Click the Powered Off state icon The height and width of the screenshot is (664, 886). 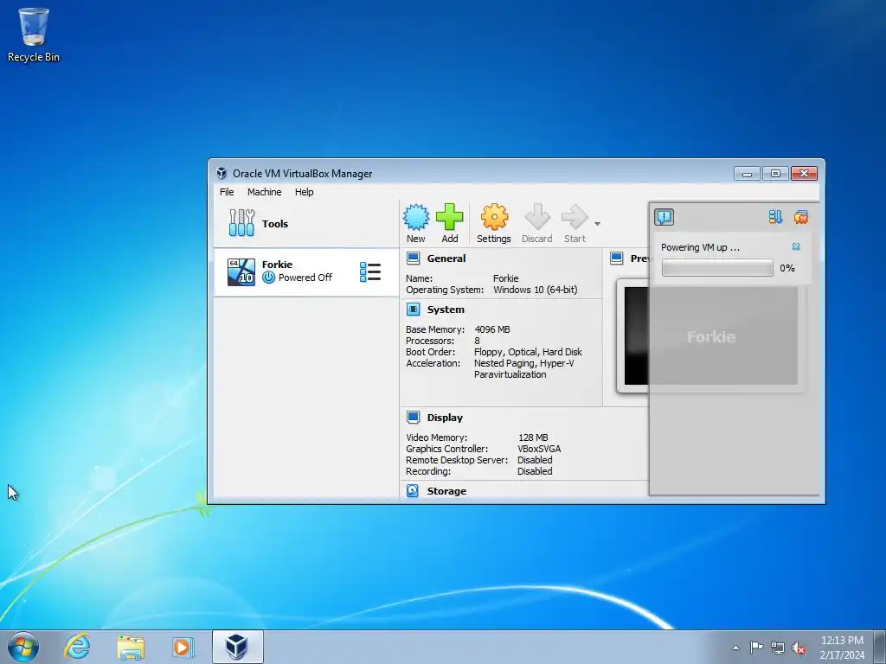coord(269,278)
